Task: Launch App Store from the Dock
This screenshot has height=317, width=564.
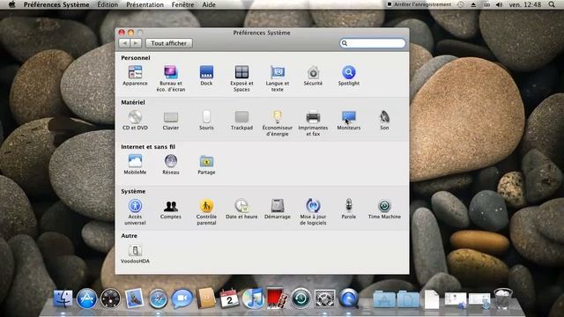Action: [86, 299]
